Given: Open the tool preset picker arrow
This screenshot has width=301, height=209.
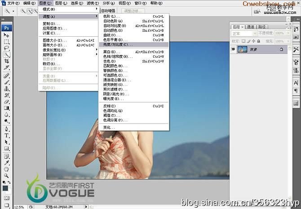Looking at the screenshot, I should tap(13, 11).
